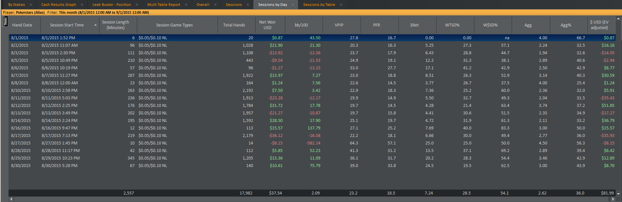Close the Cash Results Graph tab
Image resolution: width=622 pixels, height=202 pixels.
[82, 5]
